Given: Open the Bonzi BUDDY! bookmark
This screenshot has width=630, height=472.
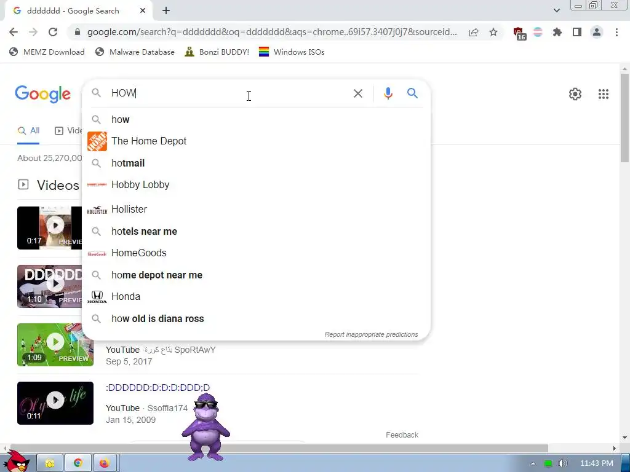Looking at the screenshot, I should 217,52.
